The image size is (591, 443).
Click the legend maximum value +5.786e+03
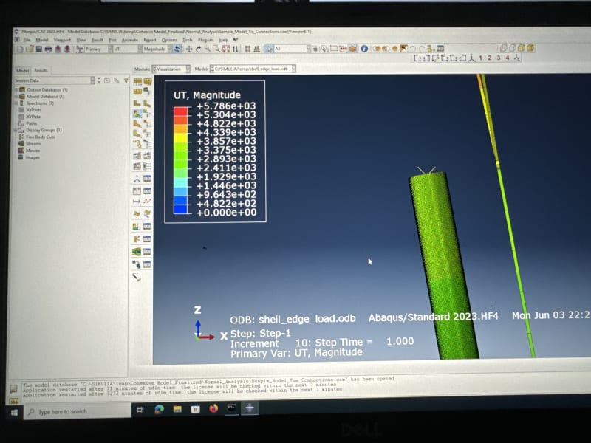(226, 106)
